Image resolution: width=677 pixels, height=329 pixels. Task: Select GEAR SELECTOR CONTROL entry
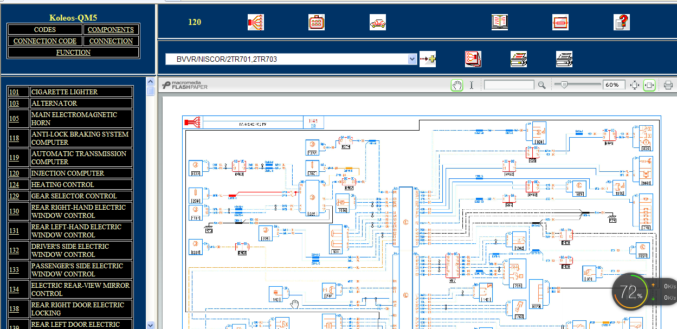pos(81,196)
